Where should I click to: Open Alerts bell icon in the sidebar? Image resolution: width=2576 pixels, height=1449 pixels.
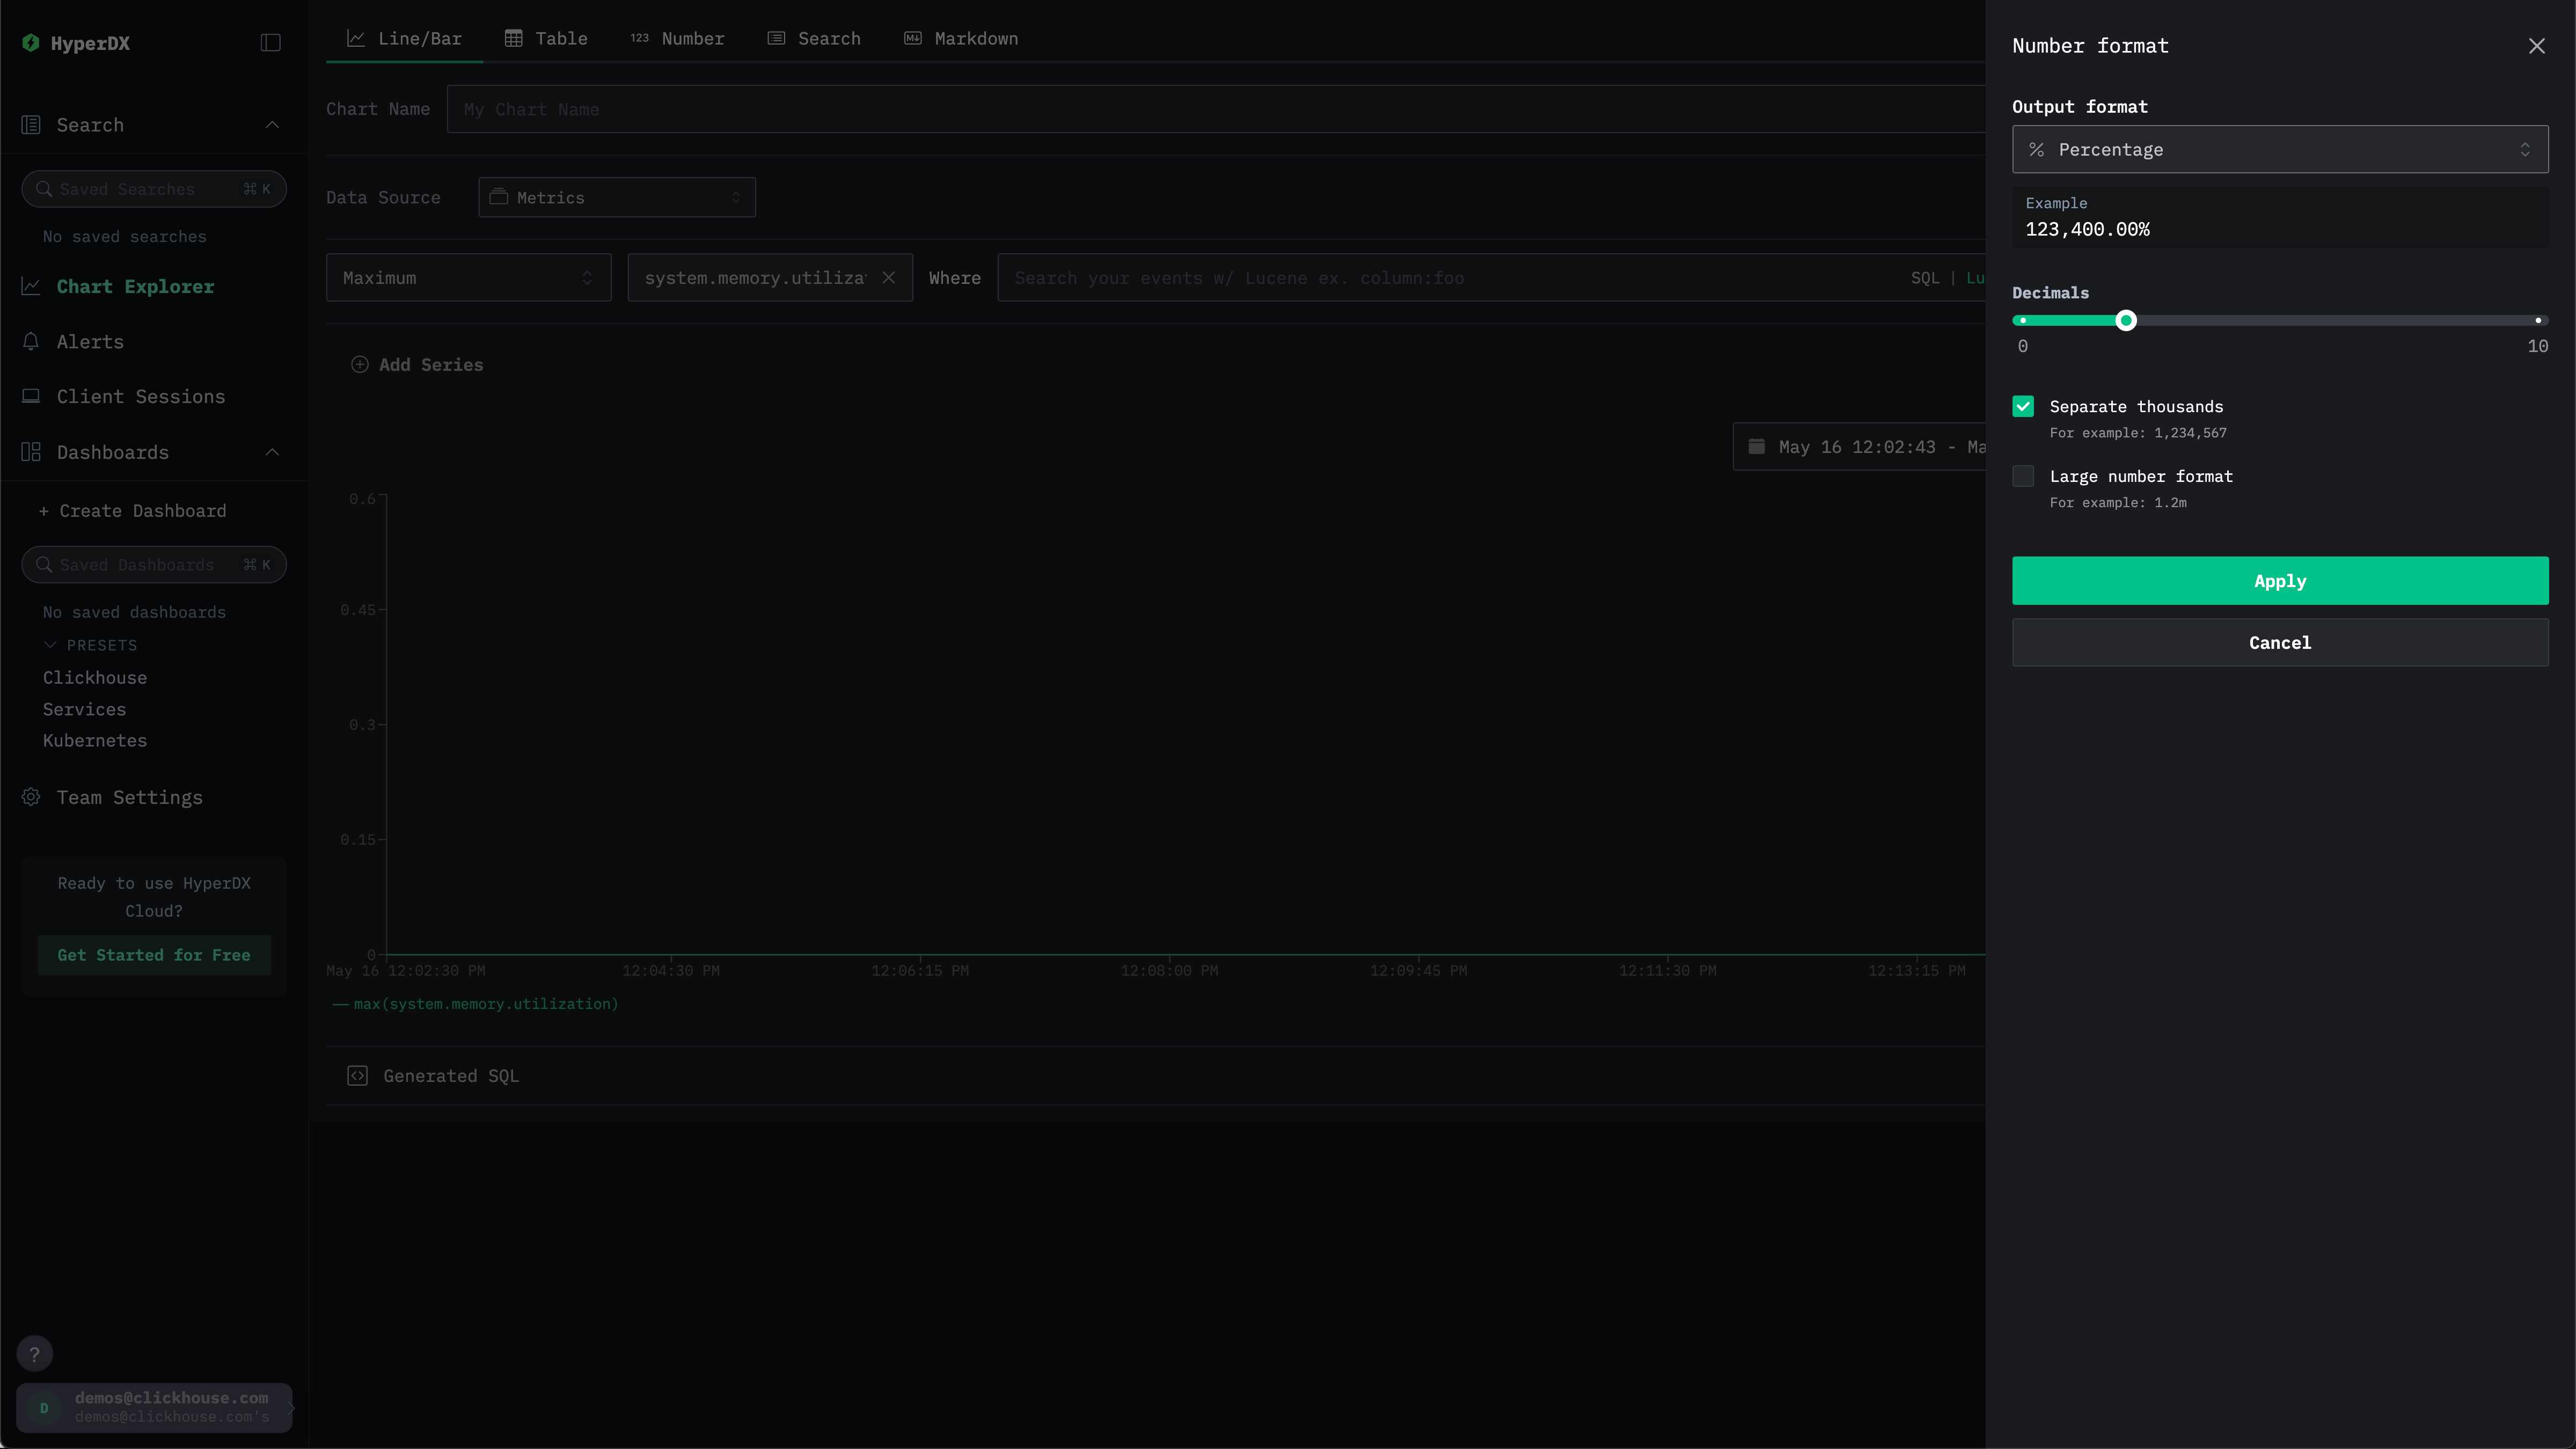(31, 342)
